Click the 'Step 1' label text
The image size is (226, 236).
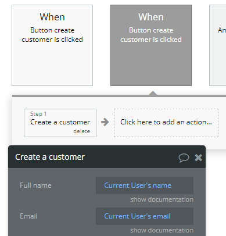pos(38,114)
